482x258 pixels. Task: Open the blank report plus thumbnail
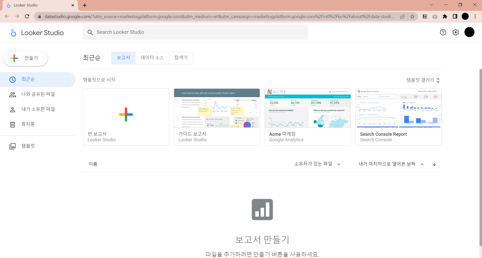click(126, 114)
